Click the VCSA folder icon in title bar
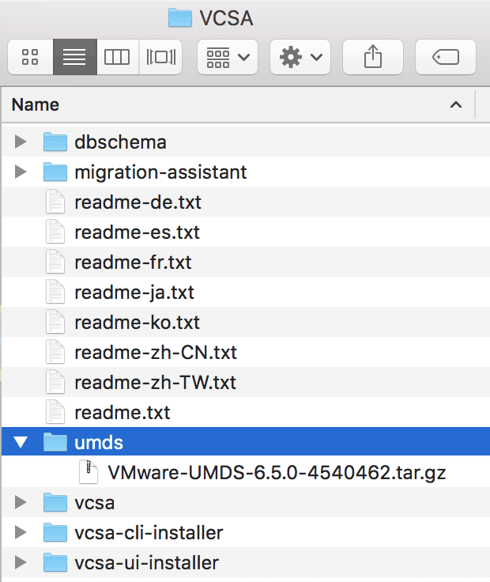This screenshot has width=490, height=582. coord(180,18)
